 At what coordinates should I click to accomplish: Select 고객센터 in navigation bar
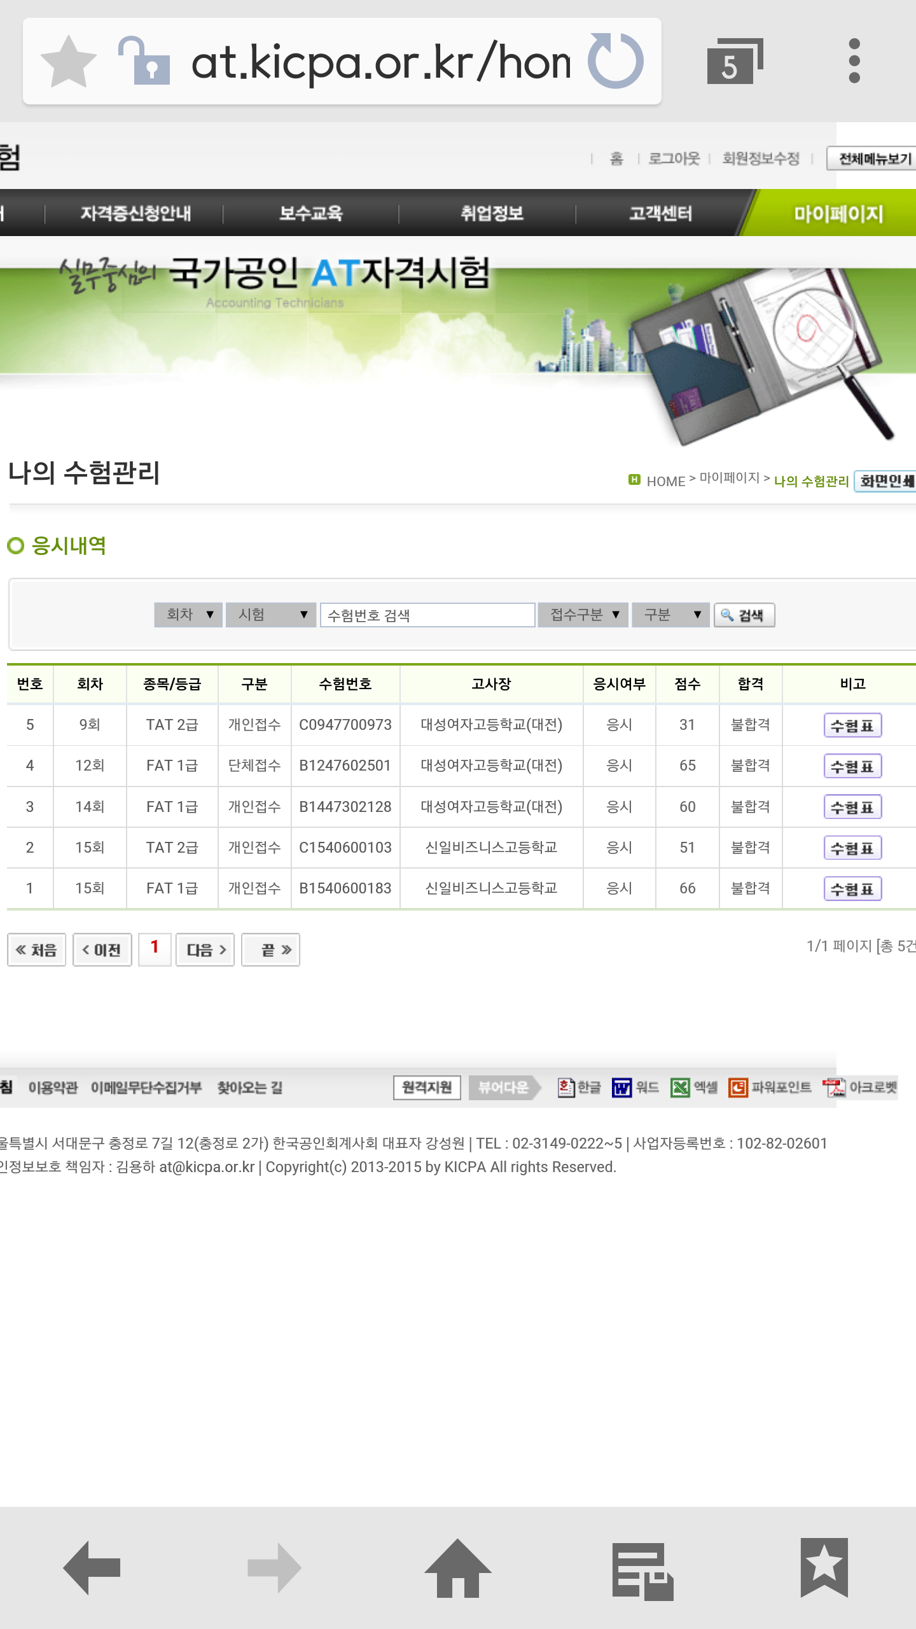[660, 214]
